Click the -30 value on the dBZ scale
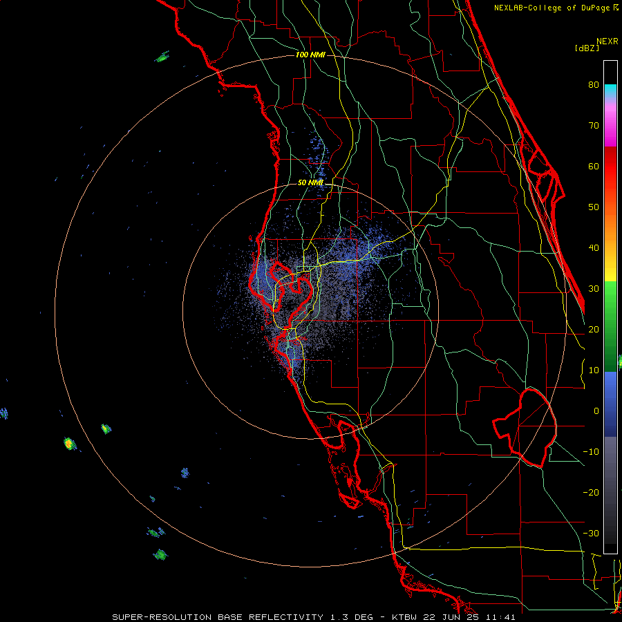The height and width of the screenshot is (622, 622). pos(591,533)
